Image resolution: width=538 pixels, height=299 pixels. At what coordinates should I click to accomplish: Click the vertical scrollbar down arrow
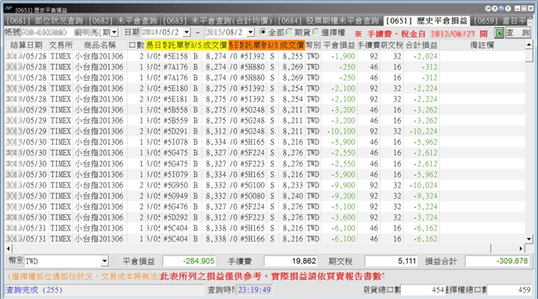pyautogui.click(x=529, y=239)
